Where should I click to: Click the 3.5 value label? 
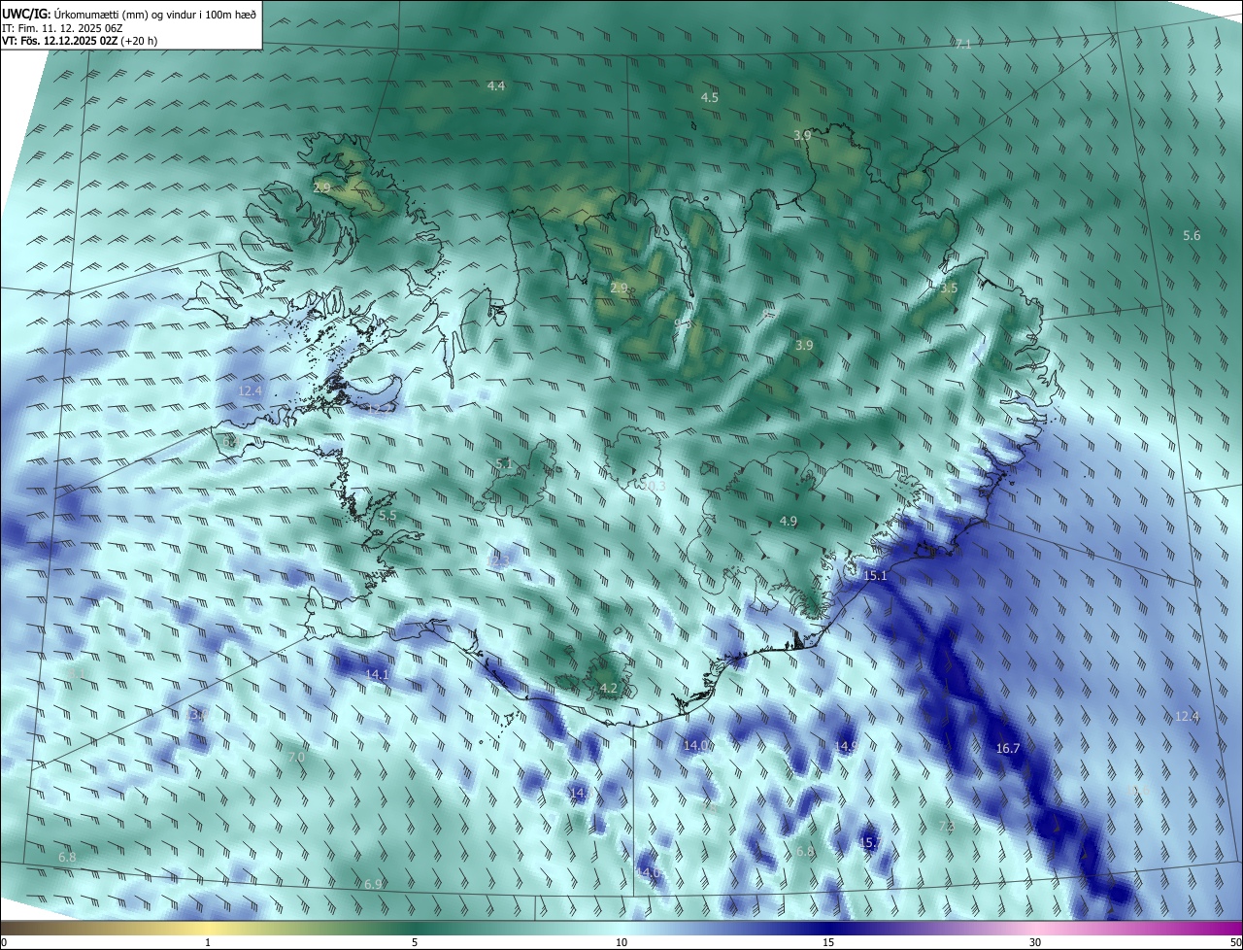(950, 288)
